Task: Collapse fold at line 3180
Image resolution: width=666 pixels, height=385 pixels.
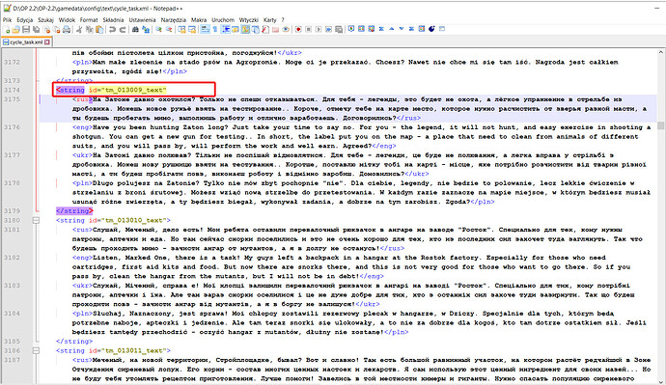Action: pyautogui.click(x=36, y=220)
